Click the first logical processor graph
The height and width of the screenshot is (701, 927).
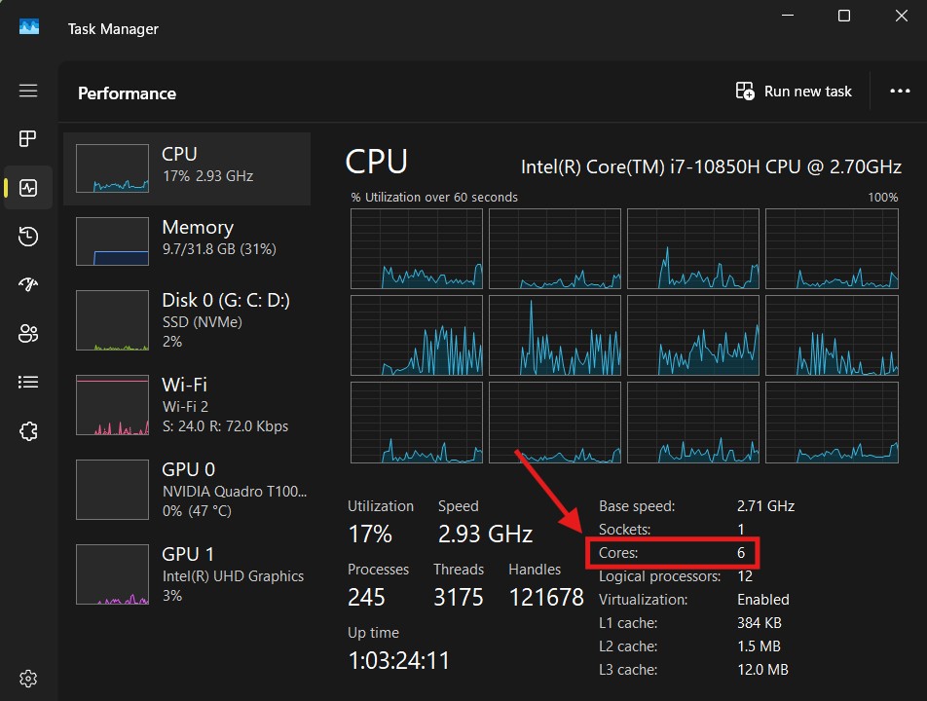417,249
